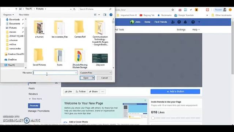Click the New folder button
The image size is (234, 132).
24,15
